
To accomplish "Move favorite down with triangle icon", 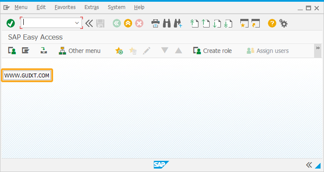I will (x=165, y=50).
